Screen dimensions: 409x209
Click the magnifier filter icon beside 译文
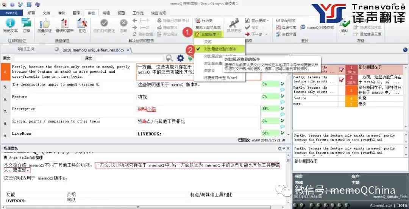coord(170,58)
